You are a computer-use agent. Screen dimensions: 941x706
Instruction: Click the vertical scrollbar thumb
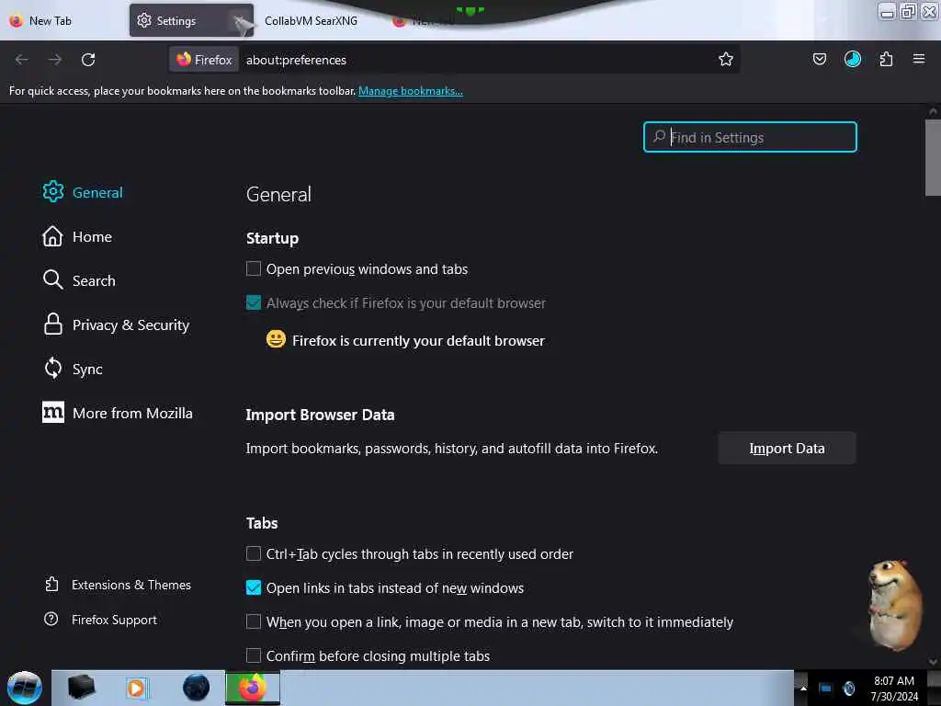(932, 157)
